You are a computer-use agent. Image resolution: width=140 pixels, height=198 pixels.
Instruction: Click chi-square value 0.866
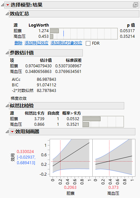39,124
